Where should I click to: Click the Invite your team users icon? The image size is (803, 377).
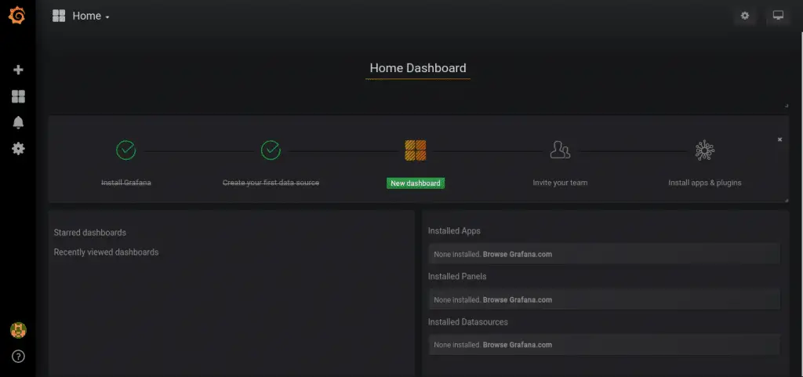point(560,150)
